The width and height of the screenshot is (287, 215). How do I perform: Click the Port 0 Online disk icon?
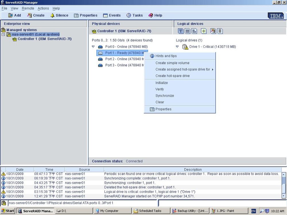pos(100,47)
